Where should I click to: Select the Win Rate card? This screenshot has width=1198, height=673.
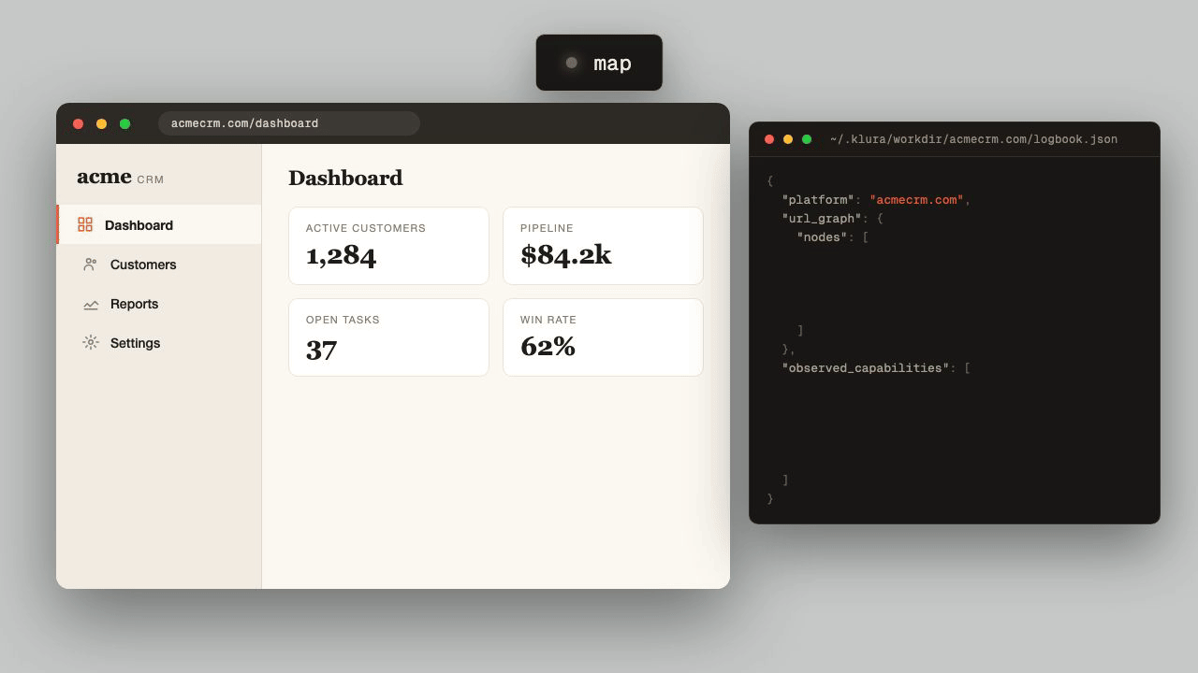click(603, 337)
